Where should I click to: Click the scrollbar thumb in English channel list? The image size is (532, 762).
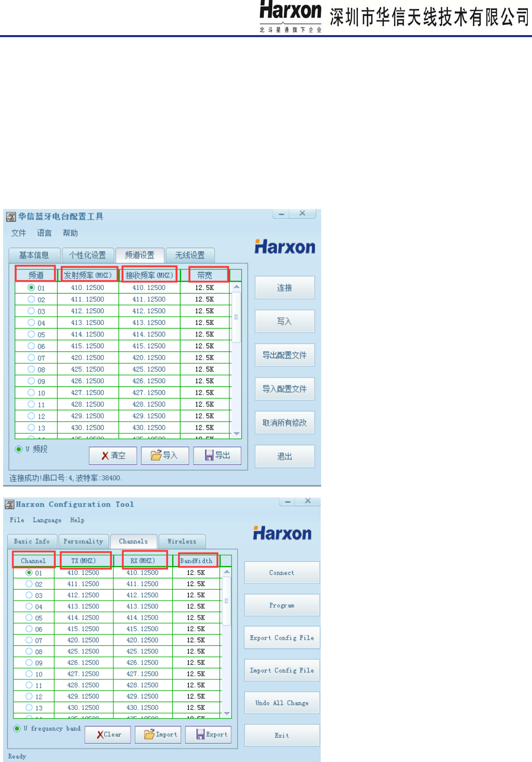tap(227, 601)
